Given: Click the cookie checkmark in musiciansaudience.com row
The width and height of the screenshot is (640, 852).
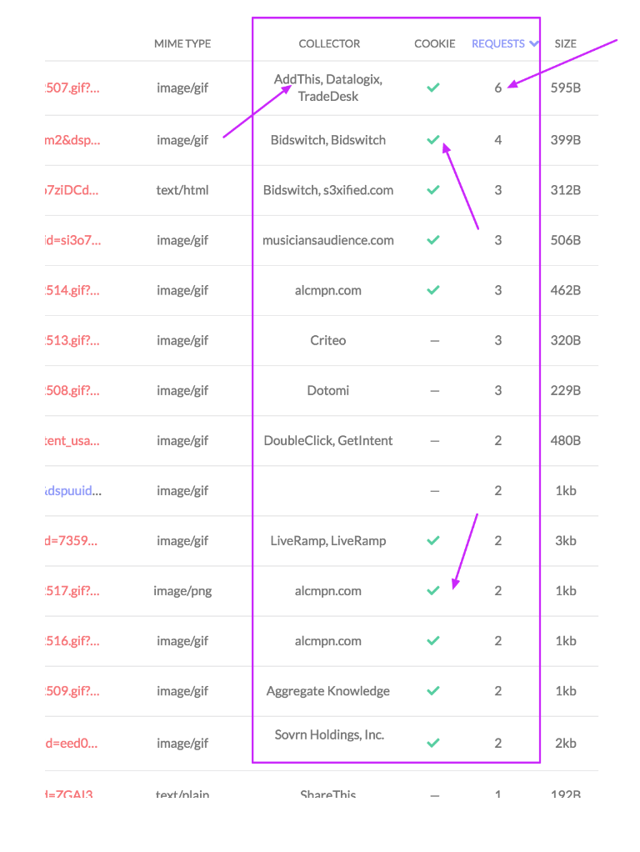Looking at the screenshot, I should tap(432, 240).
